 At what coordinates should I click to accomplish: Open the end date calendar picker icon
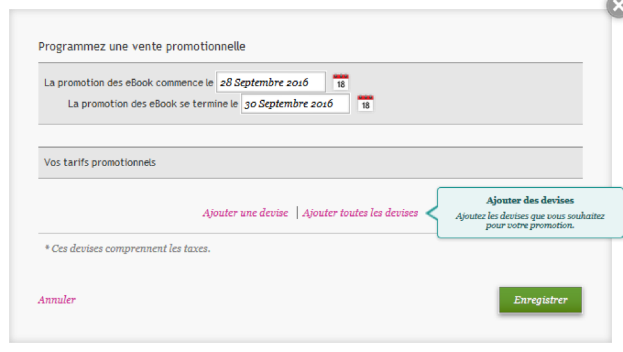click(x=365, y=103)
